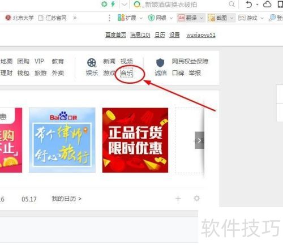The width and height of the screenshot is (283, 249).
Task: Select the 截图 screenshot toolbar item
Action: pos(221,18)
